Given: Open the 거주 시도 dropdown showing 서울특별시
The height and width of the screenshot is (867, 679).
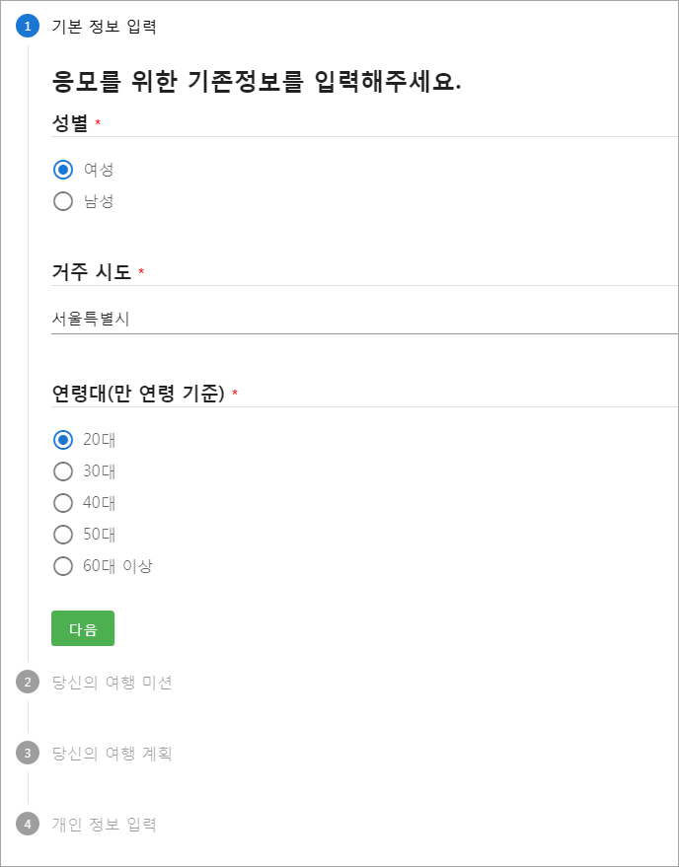Looking at the screenshot, I should point(363,319).
